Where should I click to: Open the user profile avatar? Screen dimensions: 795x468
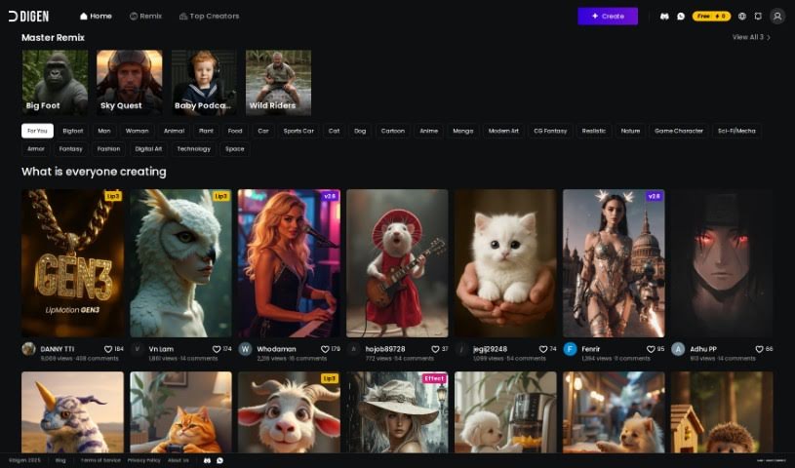coord(777,17)
